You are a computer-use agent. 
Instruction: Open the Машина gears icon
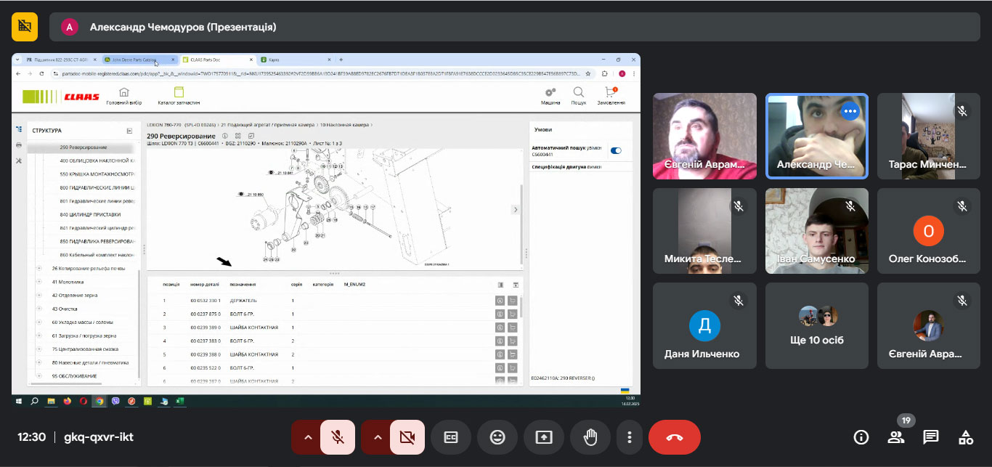pyautogui.click(x=550, y=92)
